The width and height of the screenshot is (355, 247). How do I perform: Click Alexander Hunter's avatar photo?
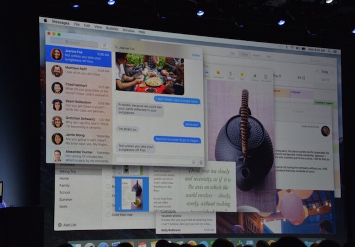pyautogui.click(x=57, y=155)
